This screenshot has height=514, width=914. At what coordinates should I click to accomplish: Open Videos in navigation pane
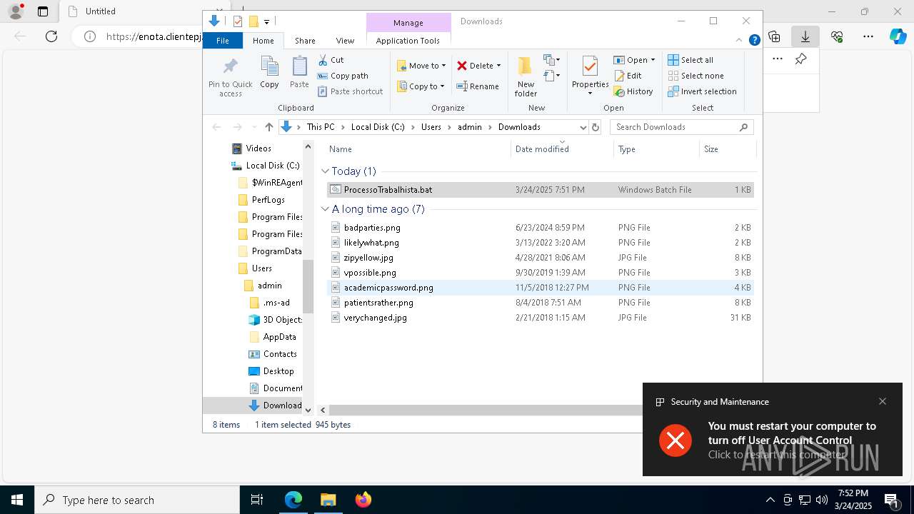point(258,148)
